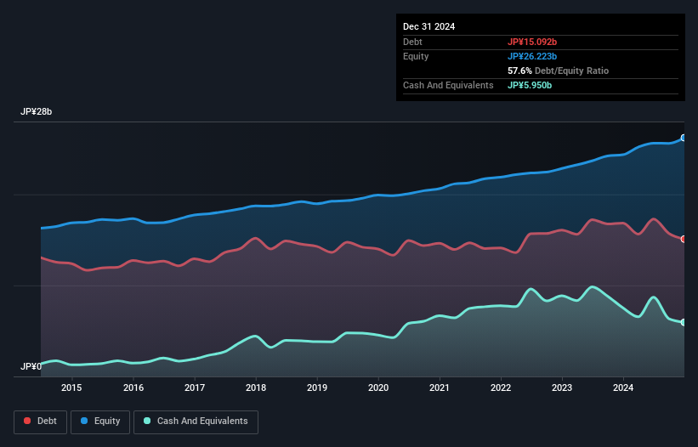Click the 2016 x-axis label
Image resolution: width=698 pixels, height=447 pixels.
pos(133,388)
